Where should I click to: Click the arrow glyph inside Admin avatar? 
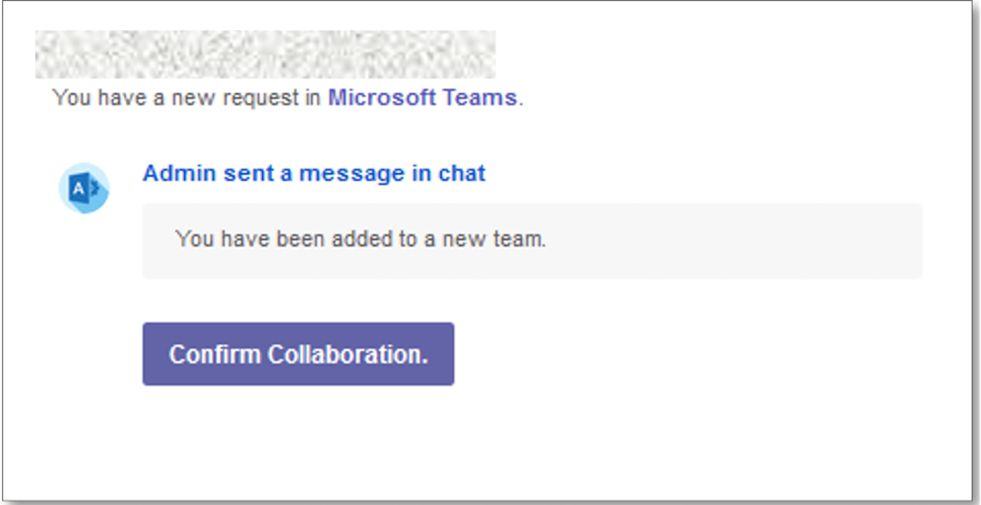pyautogui.click(x=95, y=189)
